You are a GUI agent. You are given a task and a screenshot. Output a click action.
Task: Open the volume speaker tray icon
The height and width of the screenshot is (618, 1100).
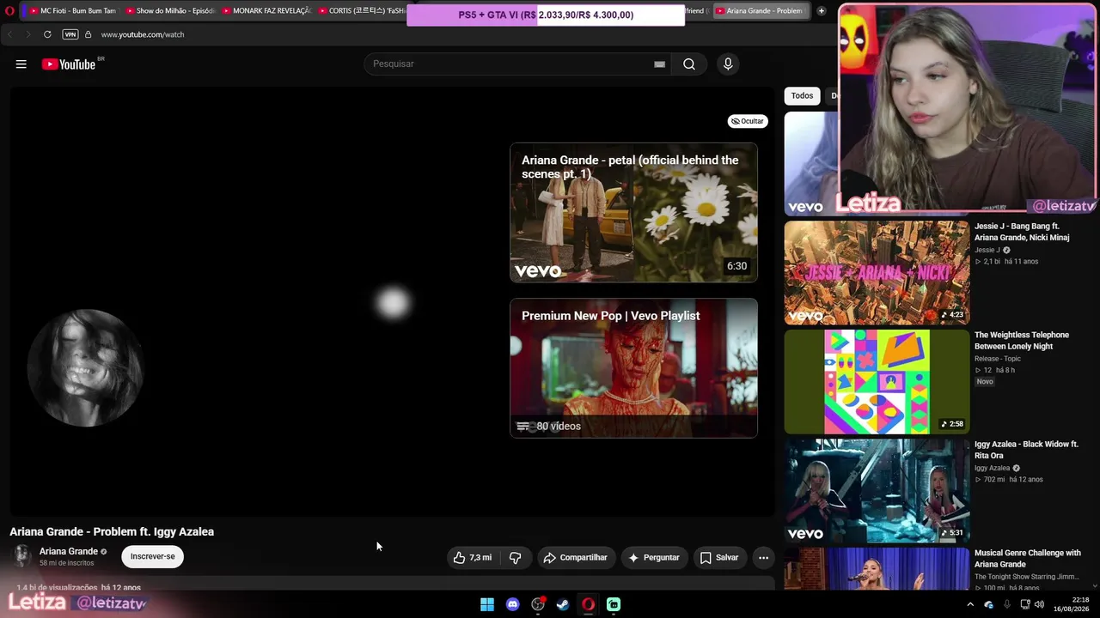click(1039, 604)
